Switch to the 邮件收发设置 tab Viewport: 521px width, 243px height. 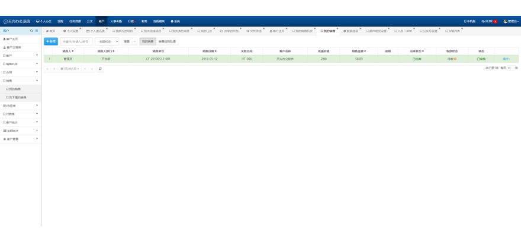377,31
